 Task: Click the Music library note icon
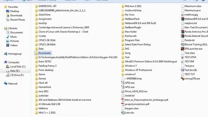tap(8, 37)
